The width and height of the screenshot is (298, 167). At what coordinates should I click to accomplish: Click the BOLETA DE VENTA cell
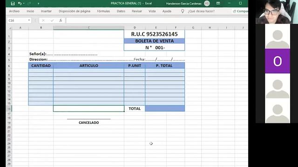(x=154, y=41)
